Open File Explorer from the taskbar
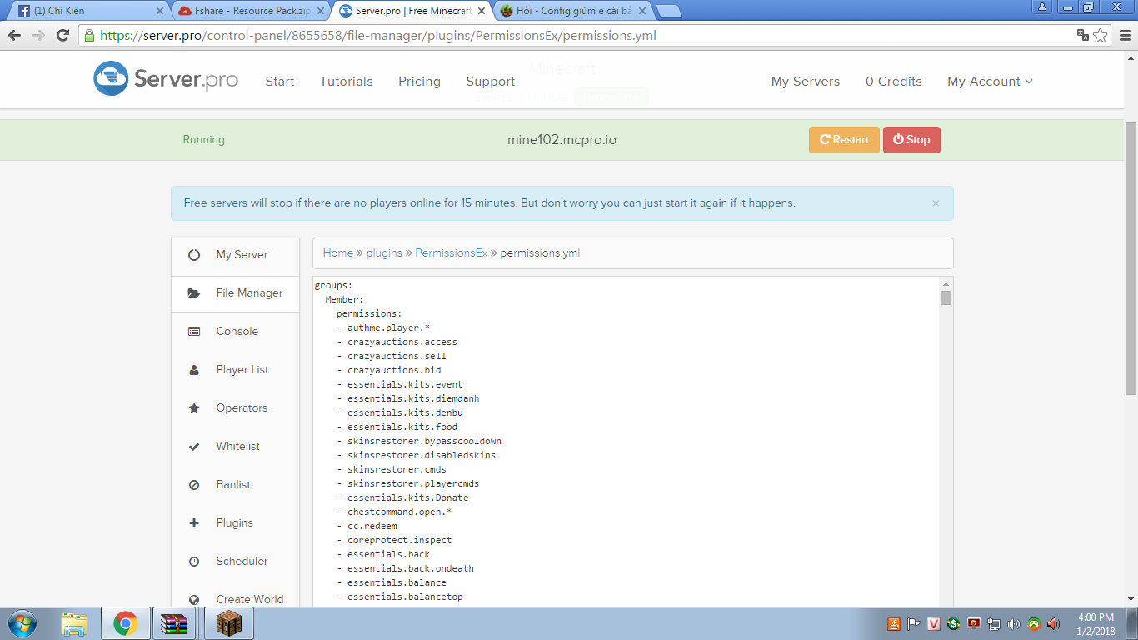The height and width of the screenshot is (640, 1138). [x=74, y=623]
